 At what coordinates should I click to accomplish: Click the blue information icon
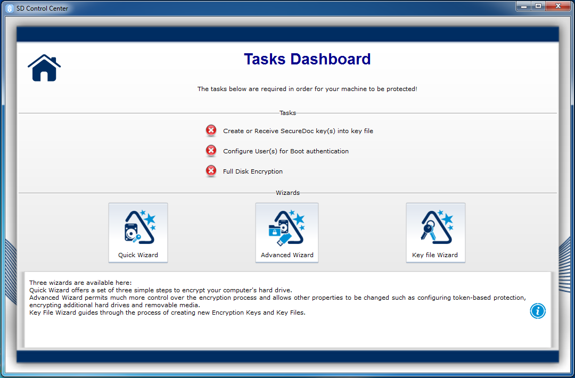(538, 311)
